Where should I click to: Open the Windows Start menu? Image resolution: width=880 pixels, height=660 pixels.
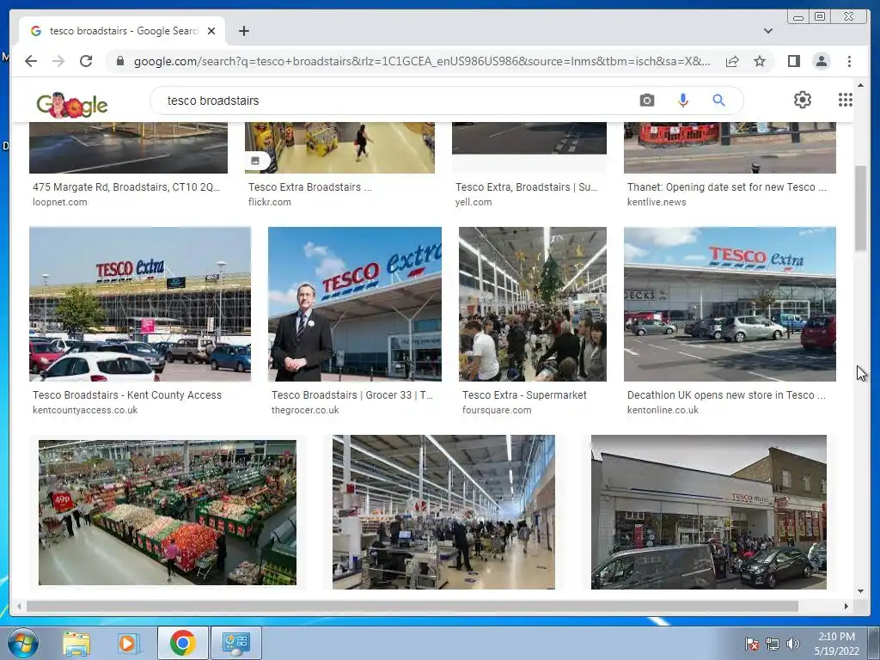tap(23, 643)
